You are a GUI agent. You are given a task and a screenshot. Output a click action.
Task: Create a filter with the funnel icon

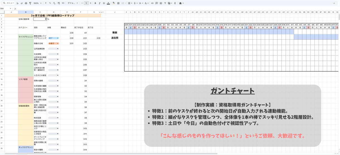[x=165, y=3]
